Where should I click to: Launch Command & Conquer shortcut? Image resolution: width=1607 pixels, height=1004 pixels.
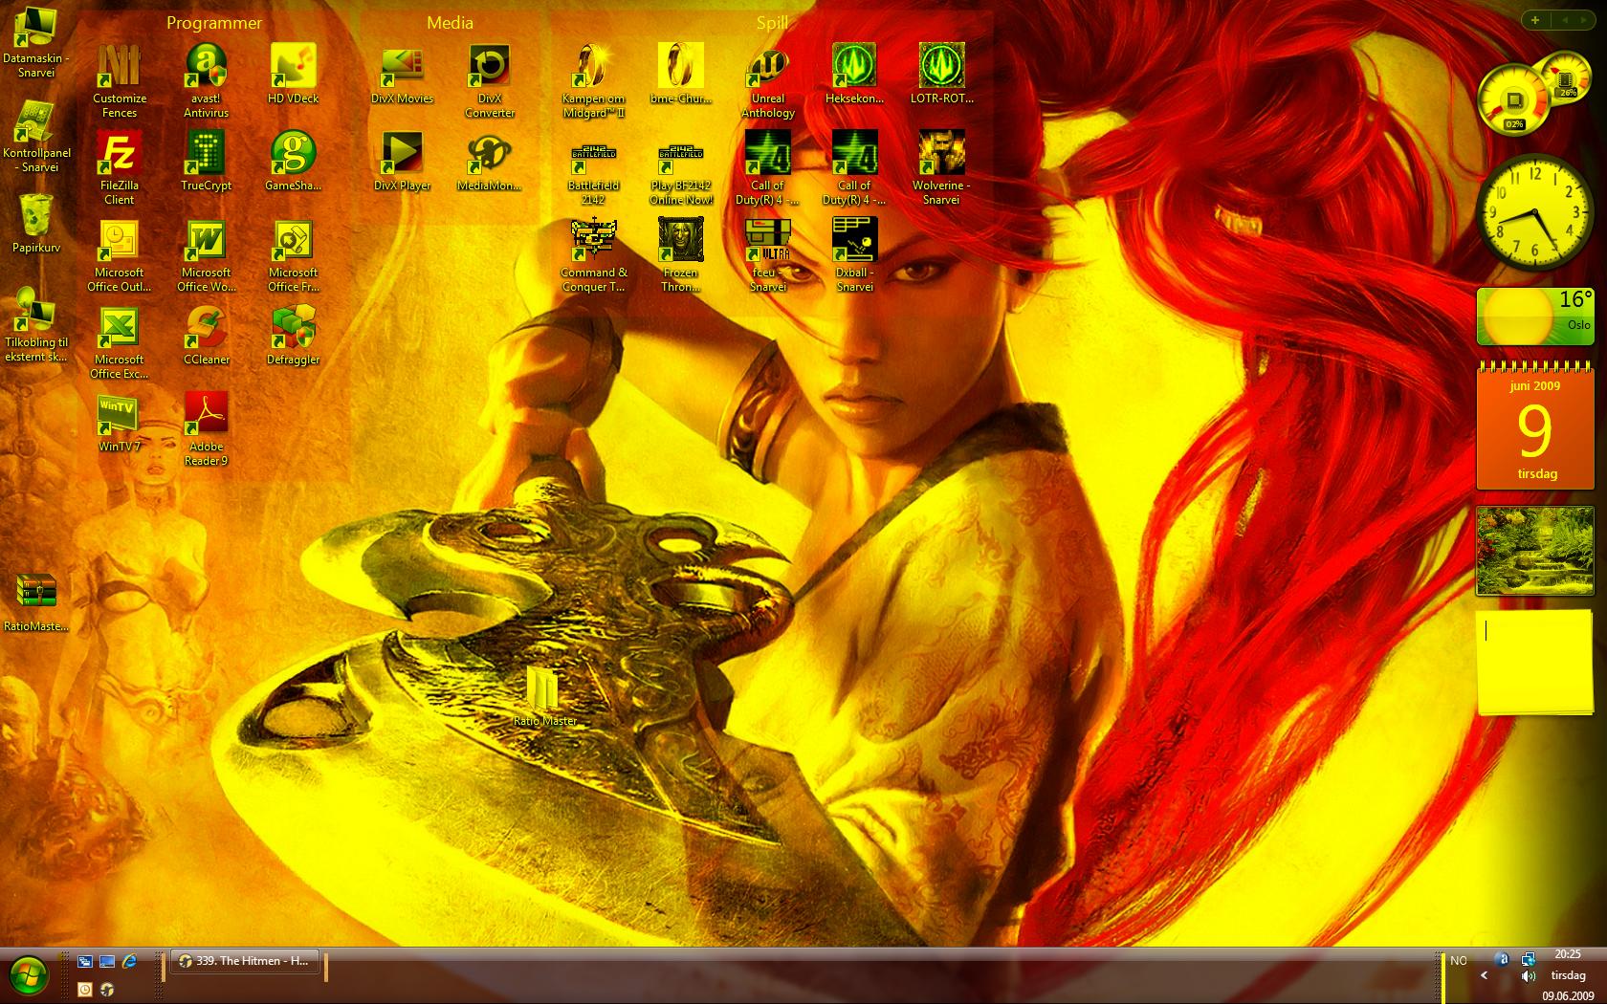coord(593,255)
